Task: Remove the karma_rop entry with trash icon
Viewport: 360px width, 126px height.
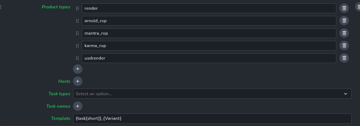Action: [x=344, y=45]
